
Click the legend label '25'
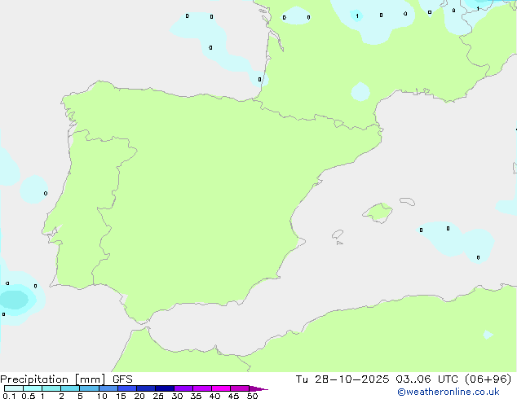click(x=158, y=396)
